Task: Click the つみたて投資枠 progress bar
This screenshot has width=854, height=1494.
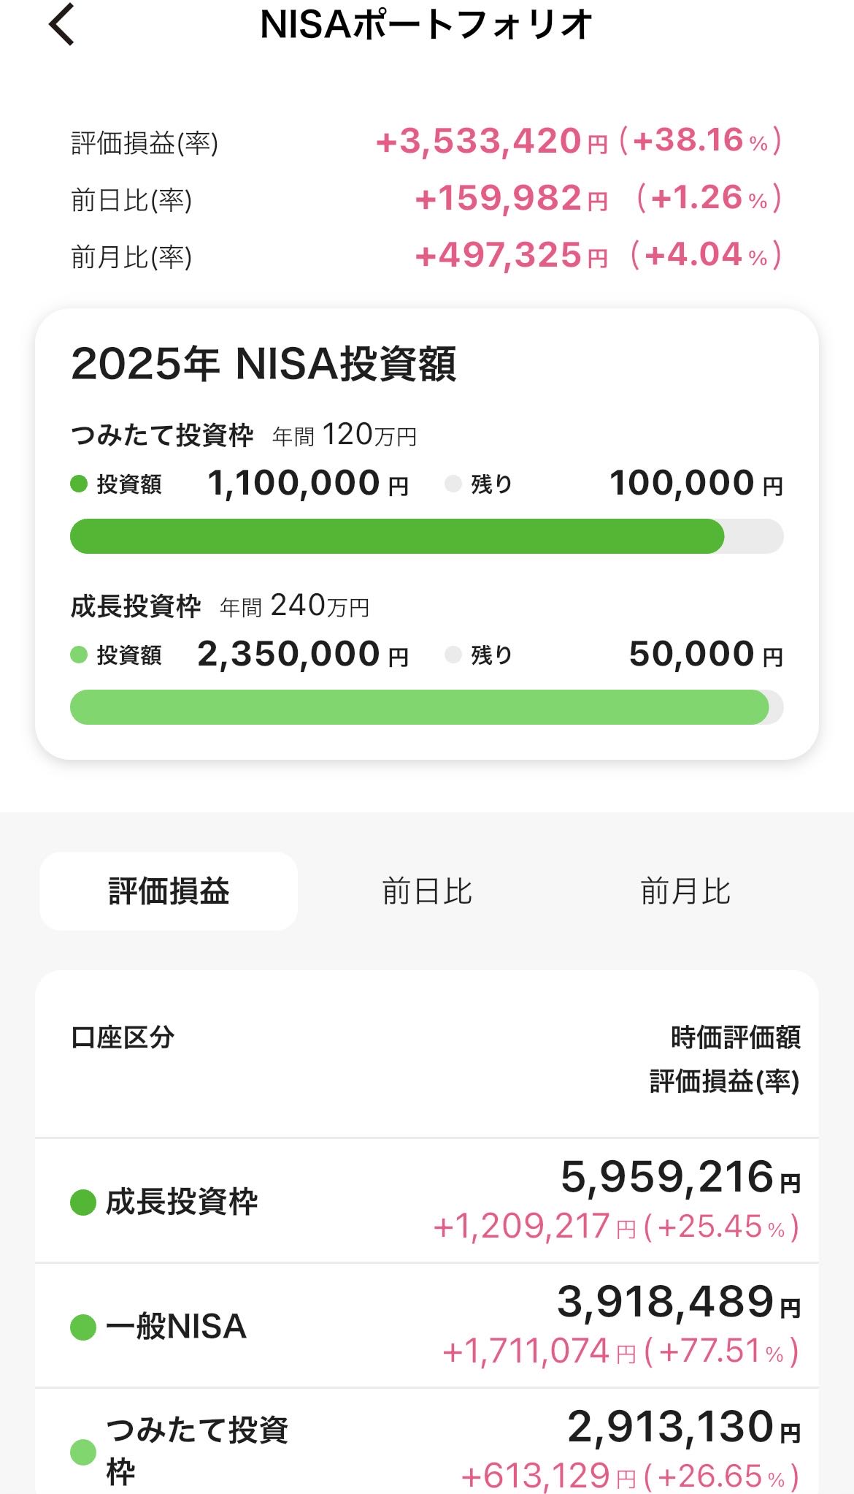Action: 427,536
